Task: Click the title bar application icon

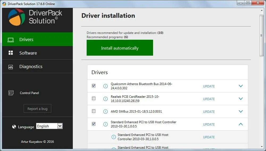Action: [4, 4]
